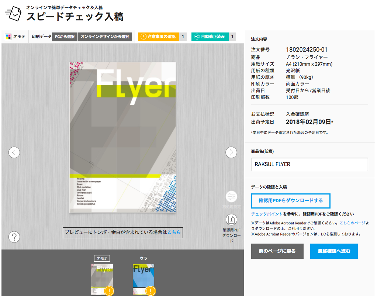Click the CMYK color icon beside オモテ

8,37
